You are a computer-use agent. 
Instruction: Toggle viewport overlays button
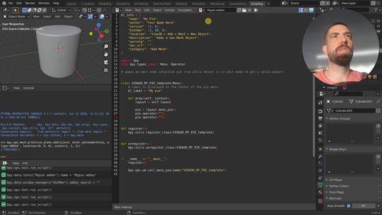102,17
